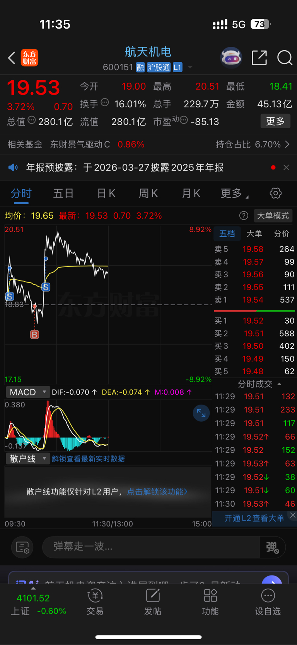
Task: Click the 买1 19.52 price row
Action: point(254,321)
